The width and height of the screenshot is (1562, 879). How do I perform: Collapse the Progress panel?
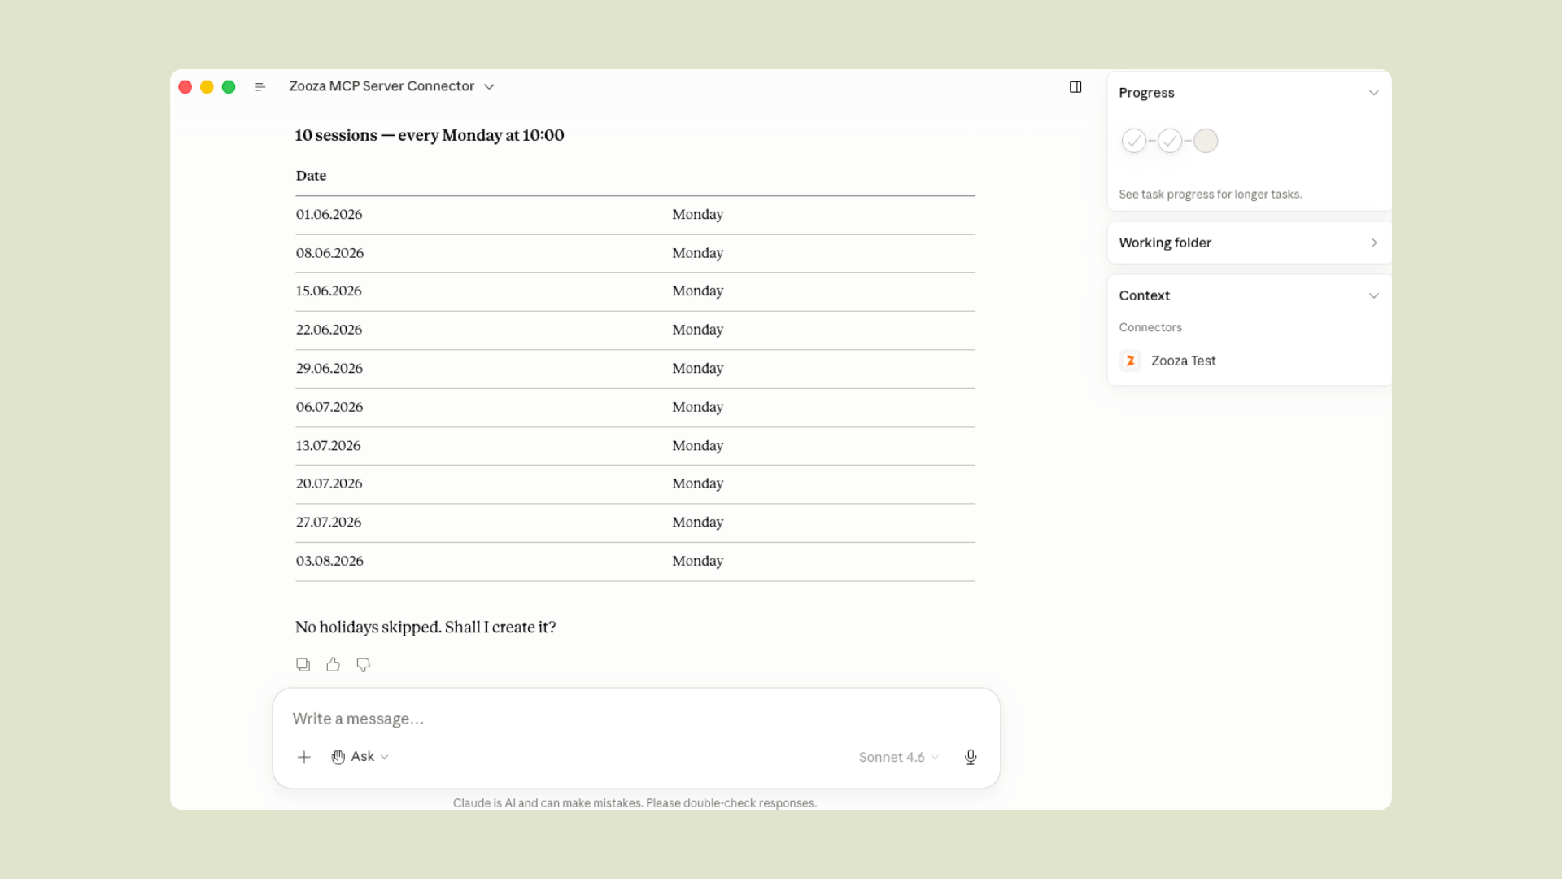pyautogui.click(x=1374, y=93)
